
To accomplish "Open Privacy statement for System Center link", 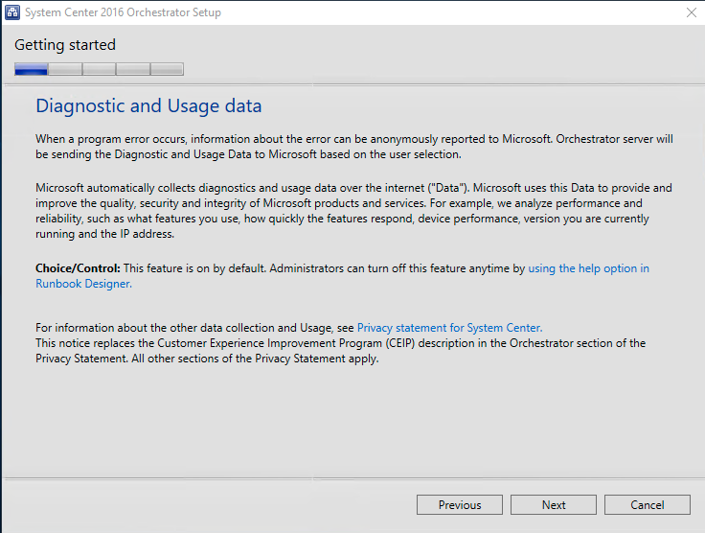I will tap(449, 328).
